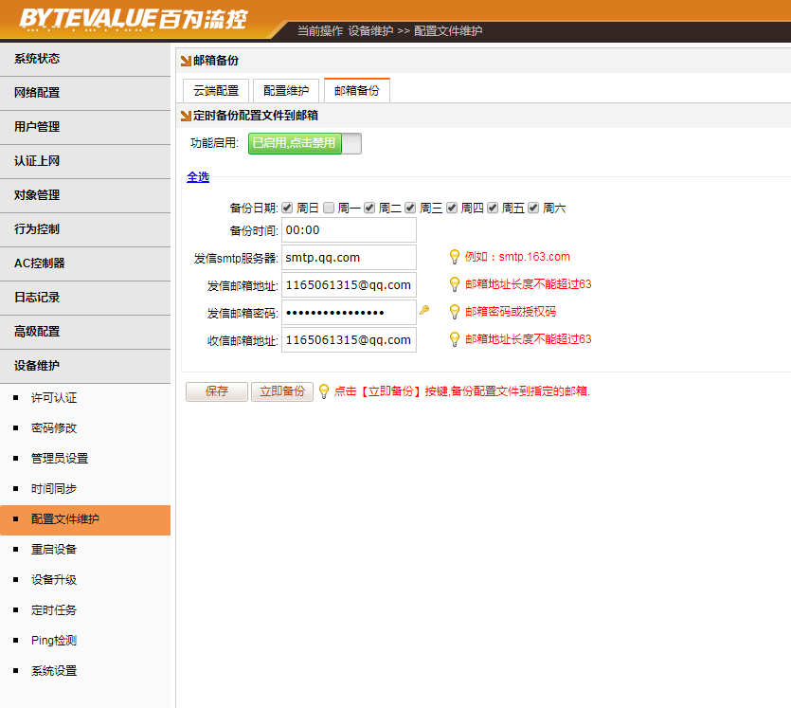
Task: Disable the 已启用 email backup toggle
Action: click(304, 143)
